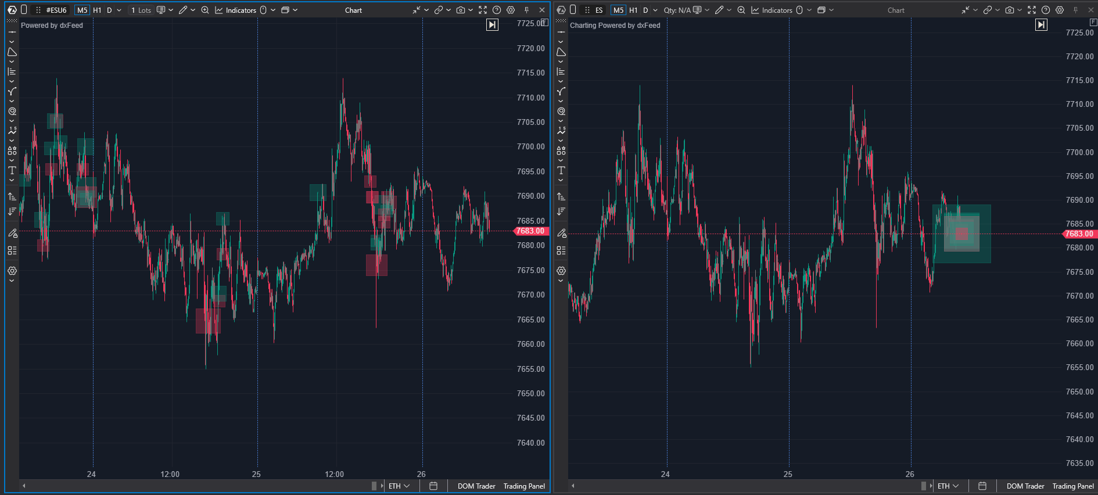Screen dimensions: 1098x495
Task: Click the ES chart horizontal scrollbar thumb
Action: click(x=923, y=486)
